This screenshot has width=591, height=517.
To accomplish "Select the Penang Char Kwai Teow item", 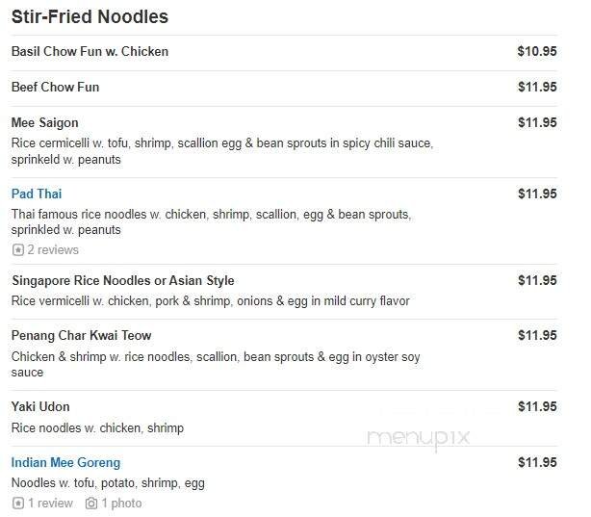I will [x=81, y=335].
